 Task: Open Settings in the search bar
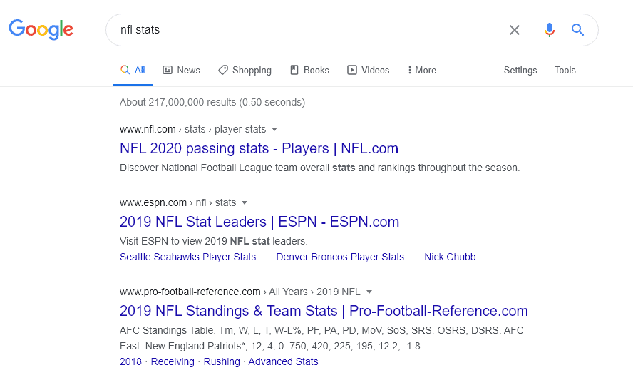click(520, 70)
